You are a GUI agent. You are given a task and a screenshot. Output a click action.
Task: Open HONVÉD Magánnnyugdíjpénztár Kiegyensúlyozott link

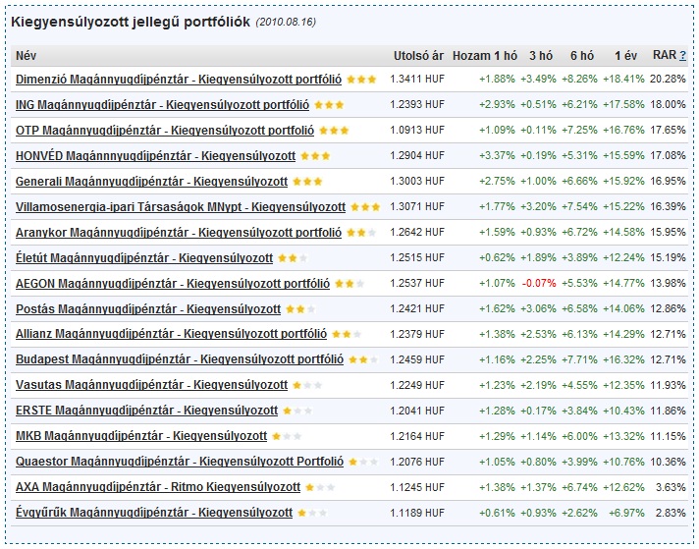(x=155, y=155)
